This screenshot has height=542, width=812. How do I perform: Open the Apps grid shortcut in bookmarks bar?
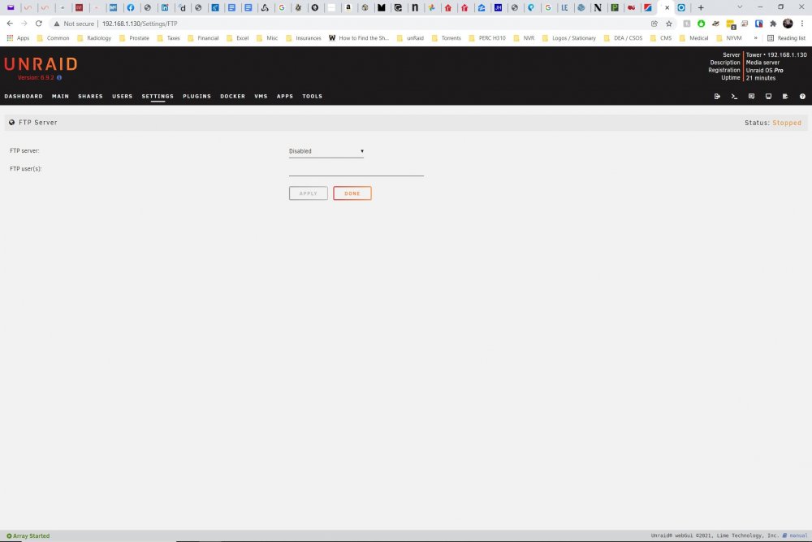point(18,38)
